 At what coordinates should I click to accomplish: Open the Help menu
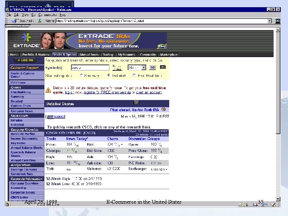coord(62,15)
